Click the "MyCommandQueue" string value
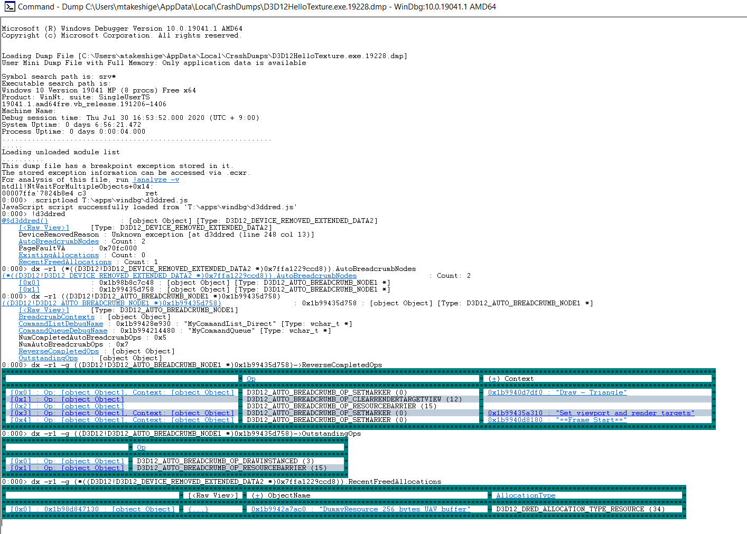The height and width of the screenshot is (534, 747). click(221, 331)
